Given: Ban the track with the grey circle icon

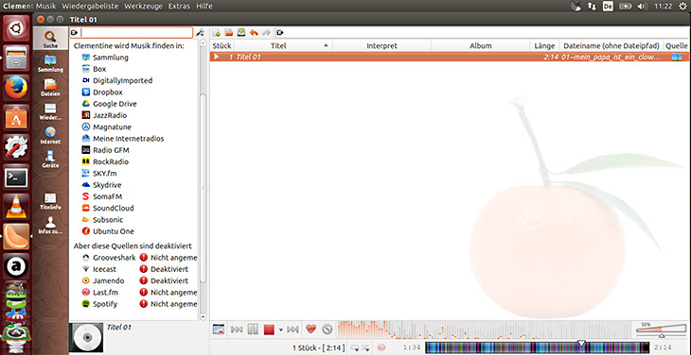Looking at the screenshot, I should pyautogui.click(x=327, y=330).
